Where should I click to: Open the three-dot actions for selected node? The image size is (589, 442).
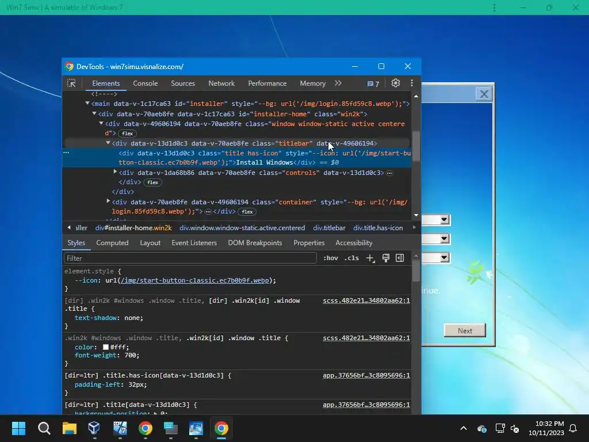[66, 153]
